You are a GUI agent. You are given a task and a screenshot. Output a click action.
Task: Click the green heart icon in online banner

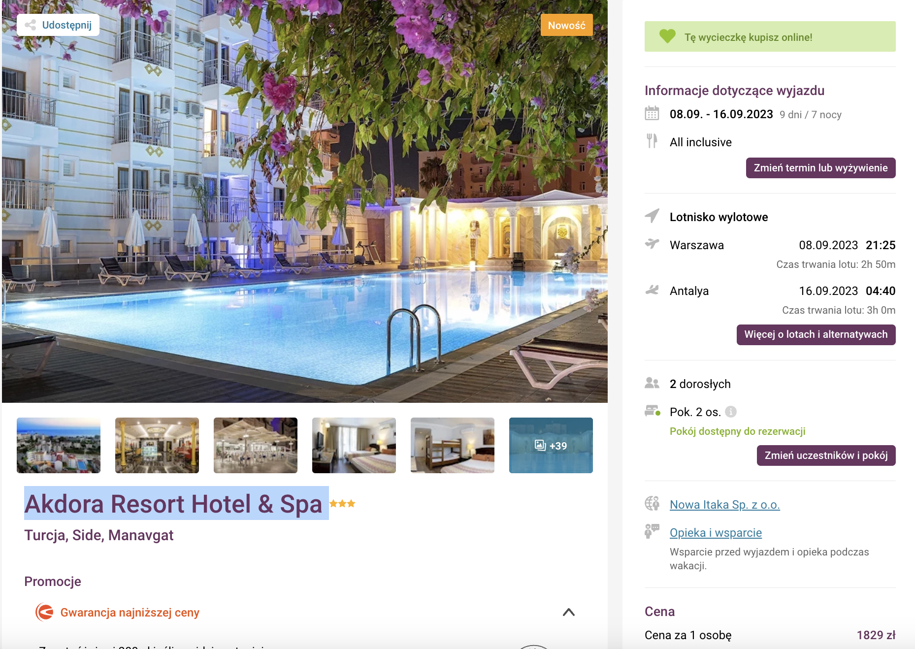pyautogui.click(x=668, y=36)
